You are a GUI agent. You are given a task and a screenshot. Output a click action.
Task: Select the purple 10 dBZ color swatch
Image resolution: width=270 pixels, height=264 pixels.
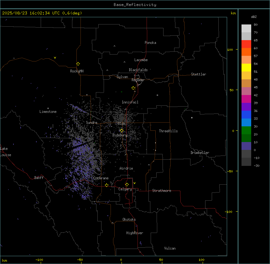246,146
